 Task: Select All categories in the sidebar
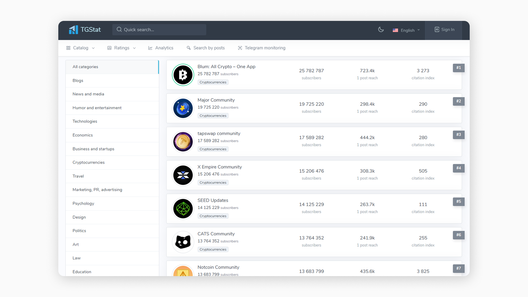click(112, 67)
